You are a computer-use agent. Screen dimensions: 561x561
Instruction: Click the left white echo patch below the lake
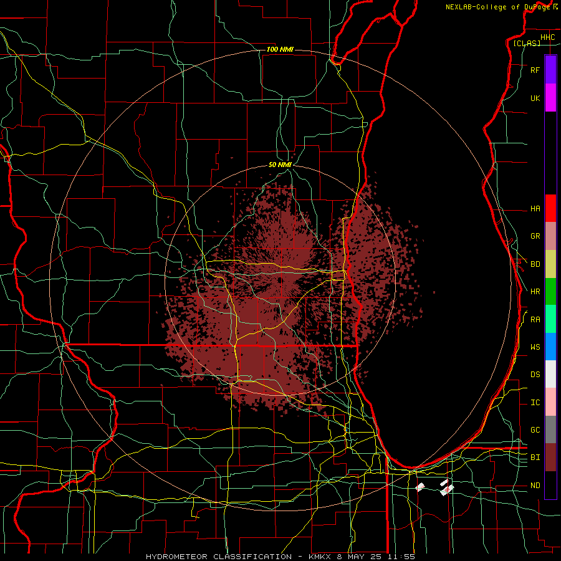(420, 487)
